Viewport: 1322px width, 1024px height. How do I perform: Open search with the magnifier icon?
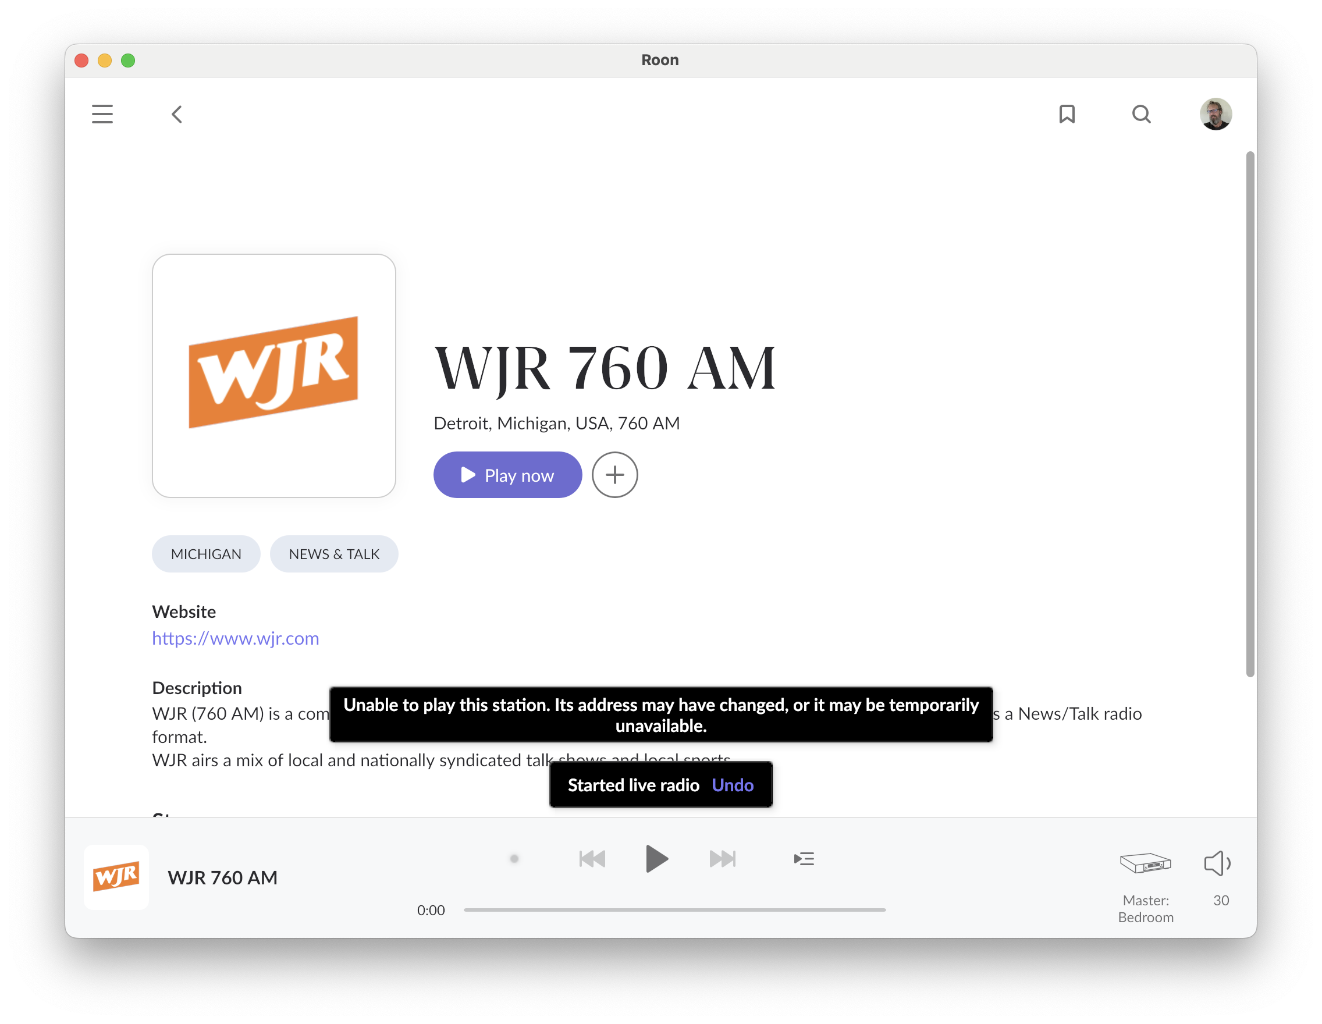(x=1141, y=114)
